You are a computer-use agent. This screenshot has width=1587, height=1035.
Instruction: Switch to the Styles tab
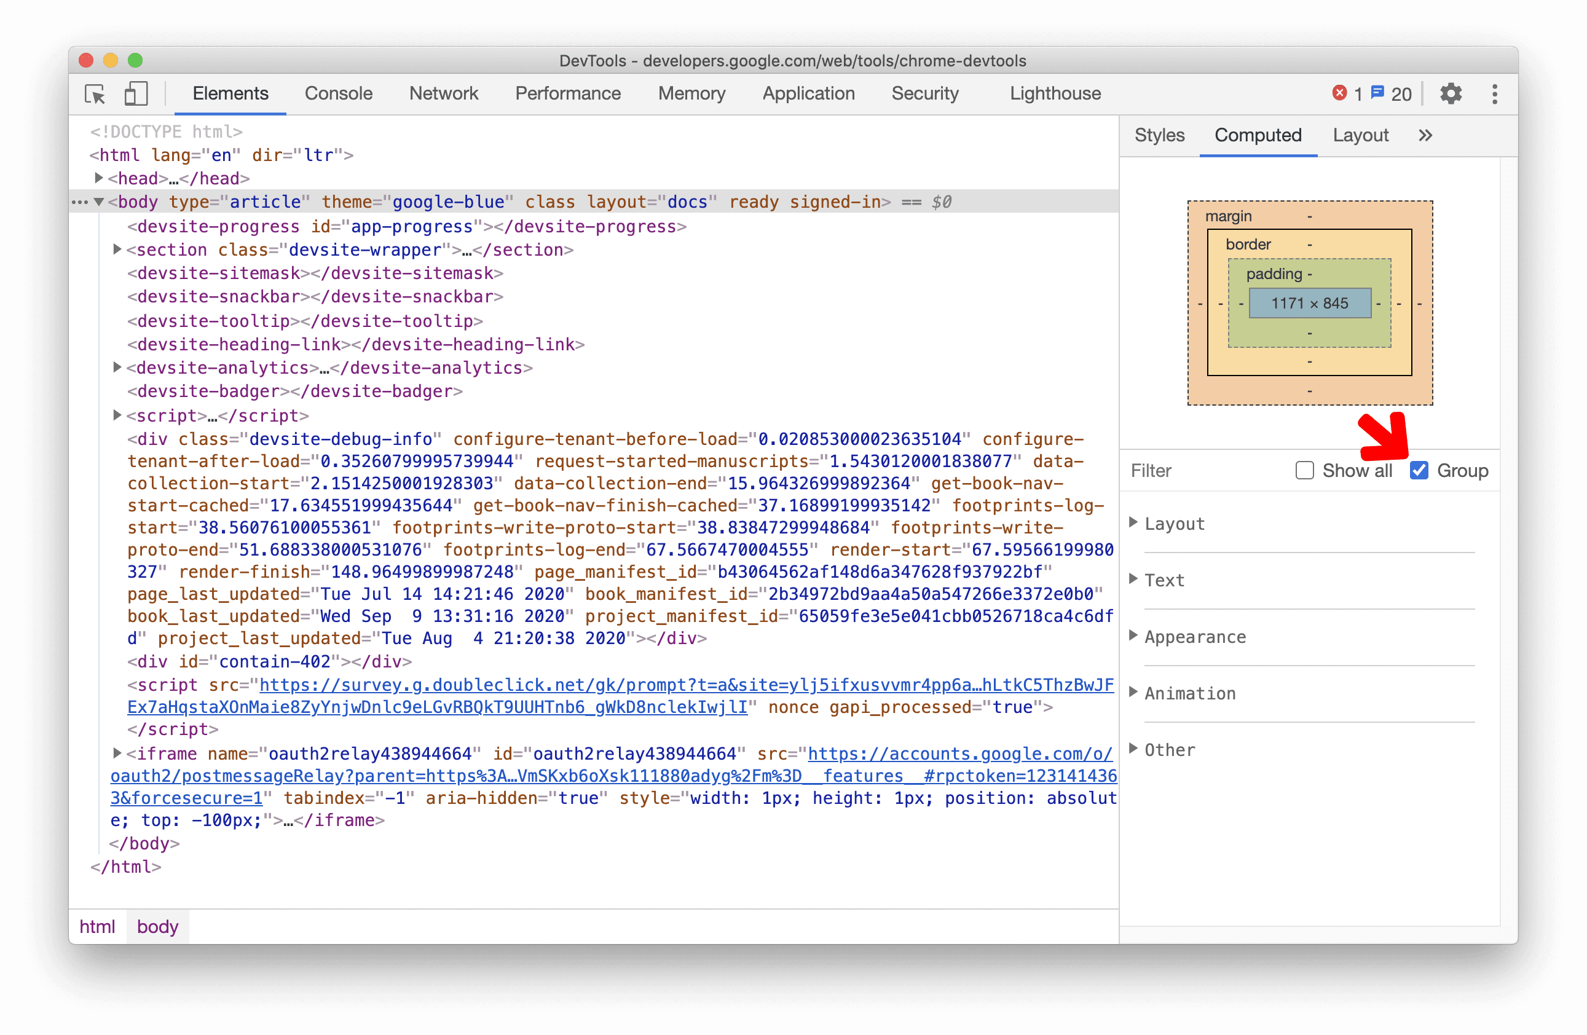coord(1158,135)
